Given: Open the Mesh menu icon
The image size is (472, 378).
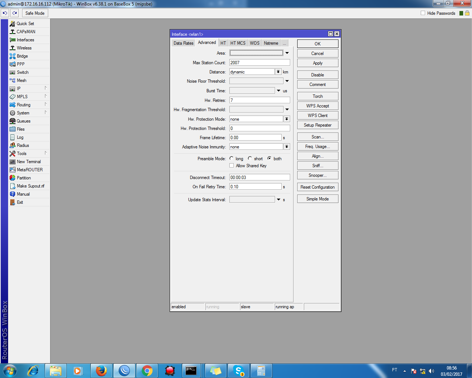Looking at the screenshot, I should (13, 80).
